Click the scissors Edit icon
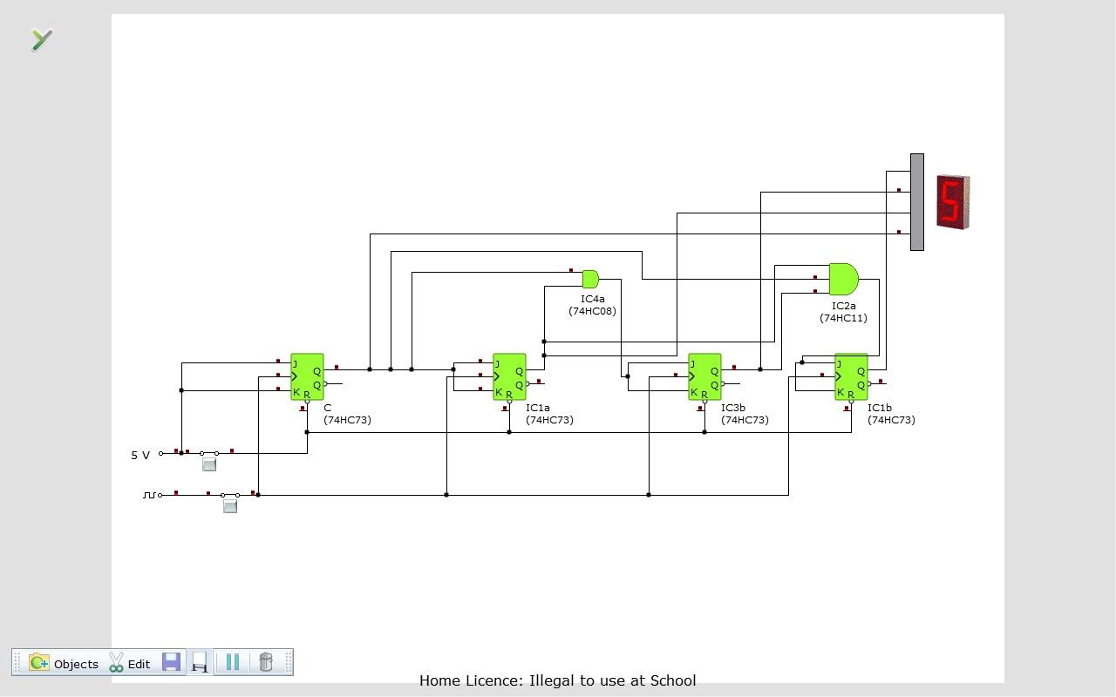1116x697 pixels. 116,663
